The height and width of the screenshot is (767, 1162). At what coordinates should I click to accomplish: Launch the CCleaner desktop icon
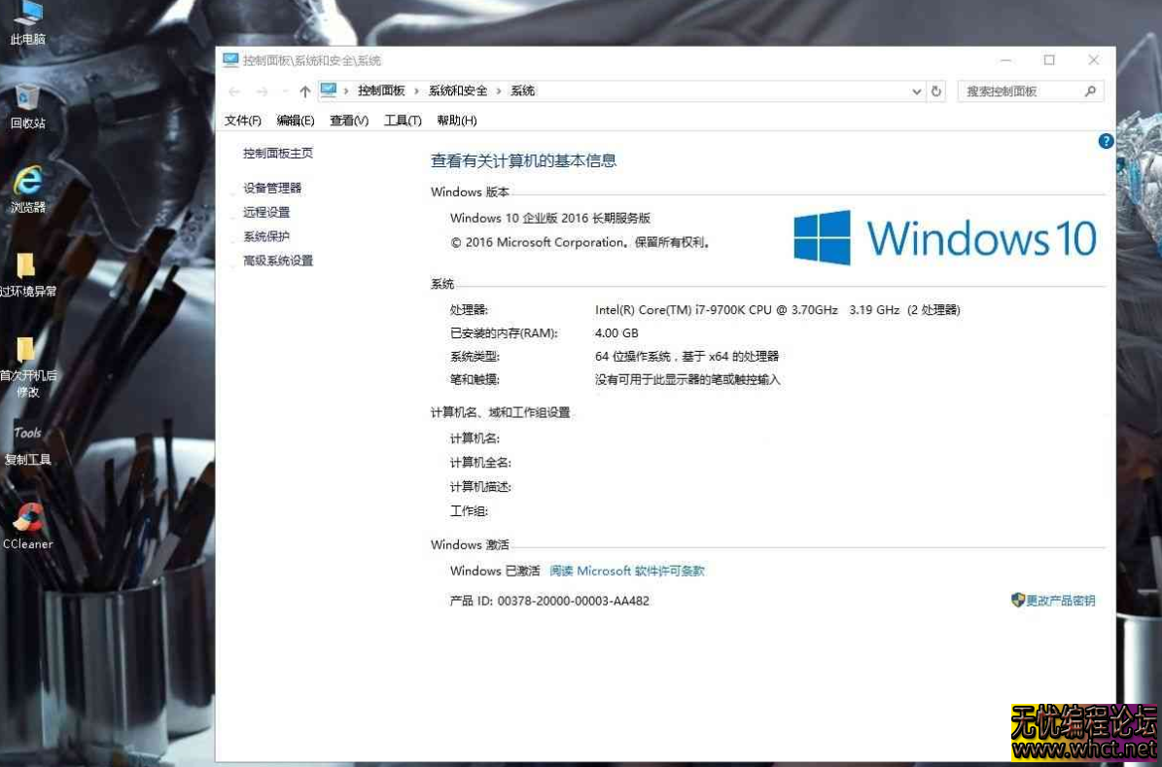28,526
